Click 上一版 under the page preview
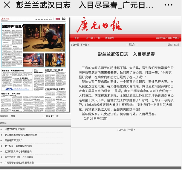The image size is (182, 170). 45,116
